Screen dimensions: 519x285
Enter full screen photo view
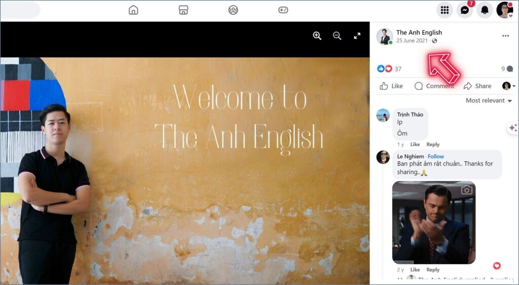click(357, 36)
